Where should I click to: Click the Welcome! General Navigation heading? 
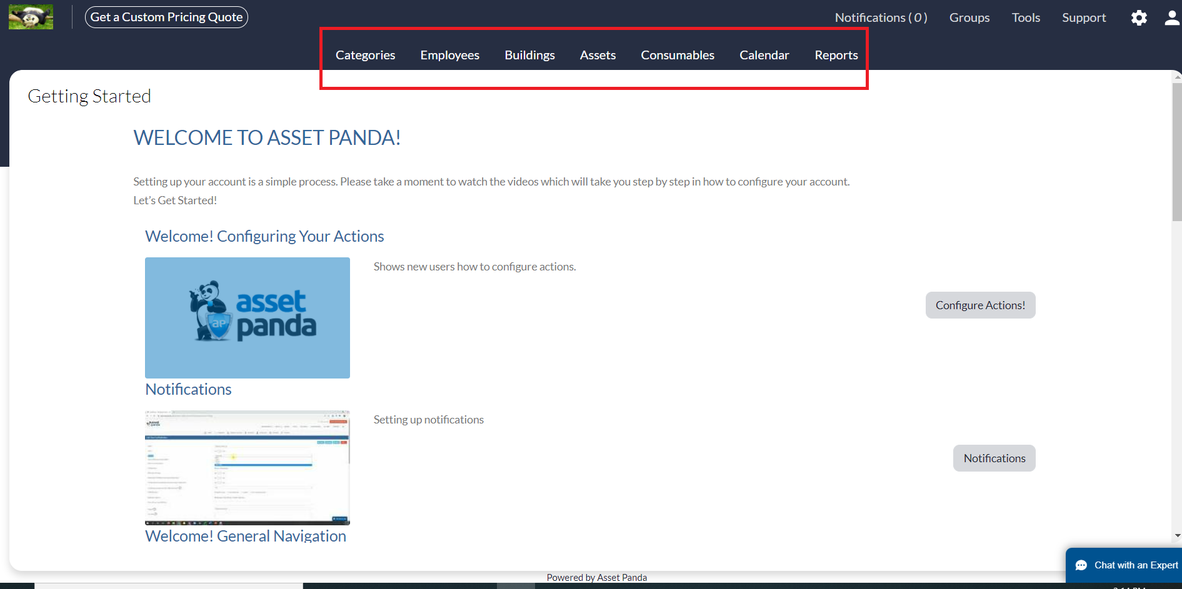(246, 536)
